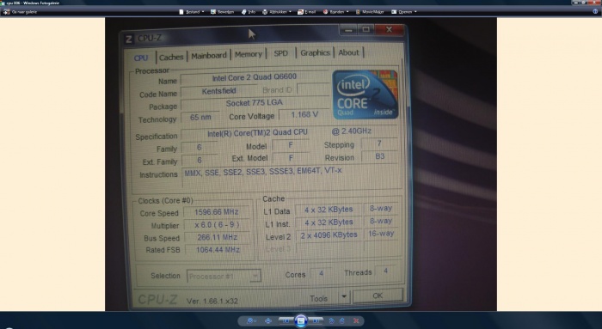Delete the photo with the red X
Viewport: 602px width, 329px height.
click(x=356, y=321)
